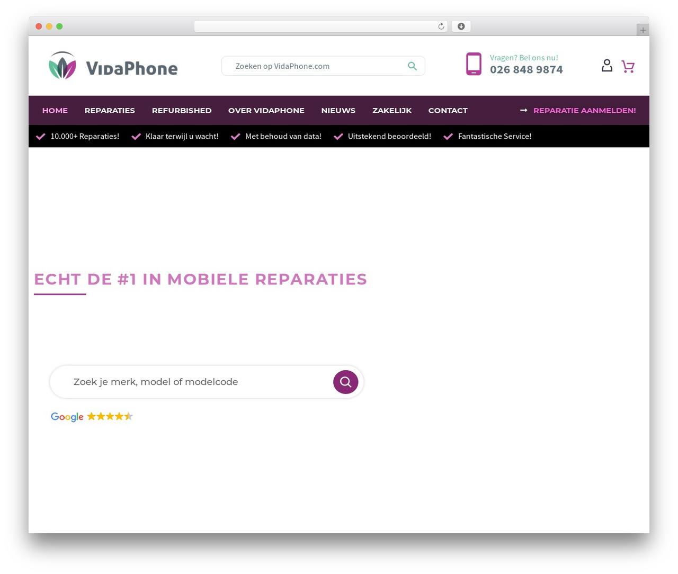Click checkmark beside Met behoud van data

pyautogui.click(x=236, y=137)
